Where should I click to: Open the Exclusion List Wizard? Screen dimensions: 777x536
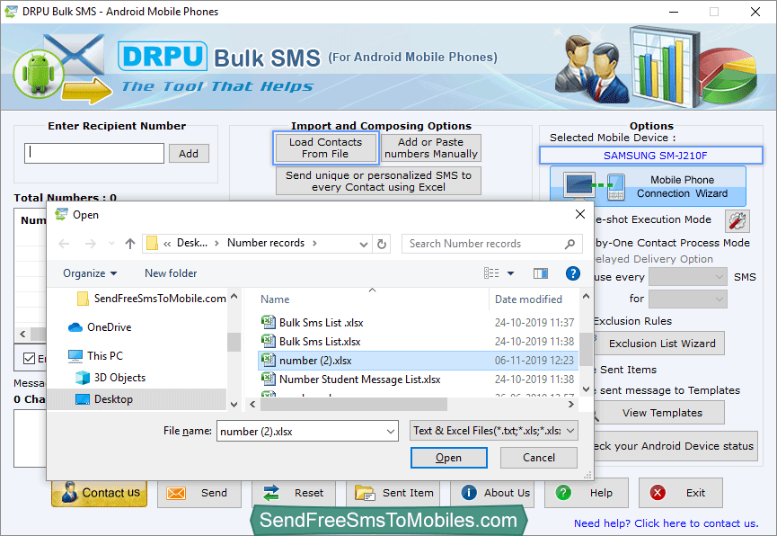tap(661, 344)
